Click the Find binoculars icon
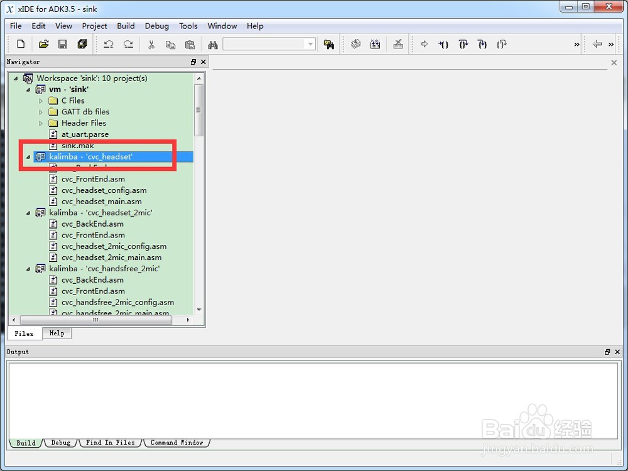The width and height of the screenshot is (628, 471). 213,44
